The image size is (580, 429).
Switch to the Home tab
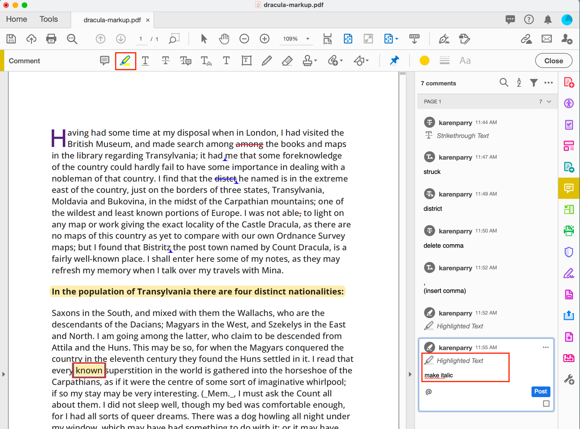point(17,19)
